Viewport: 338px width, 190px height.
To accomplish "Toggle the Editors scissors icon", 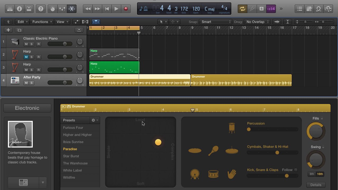I will 72,9.
